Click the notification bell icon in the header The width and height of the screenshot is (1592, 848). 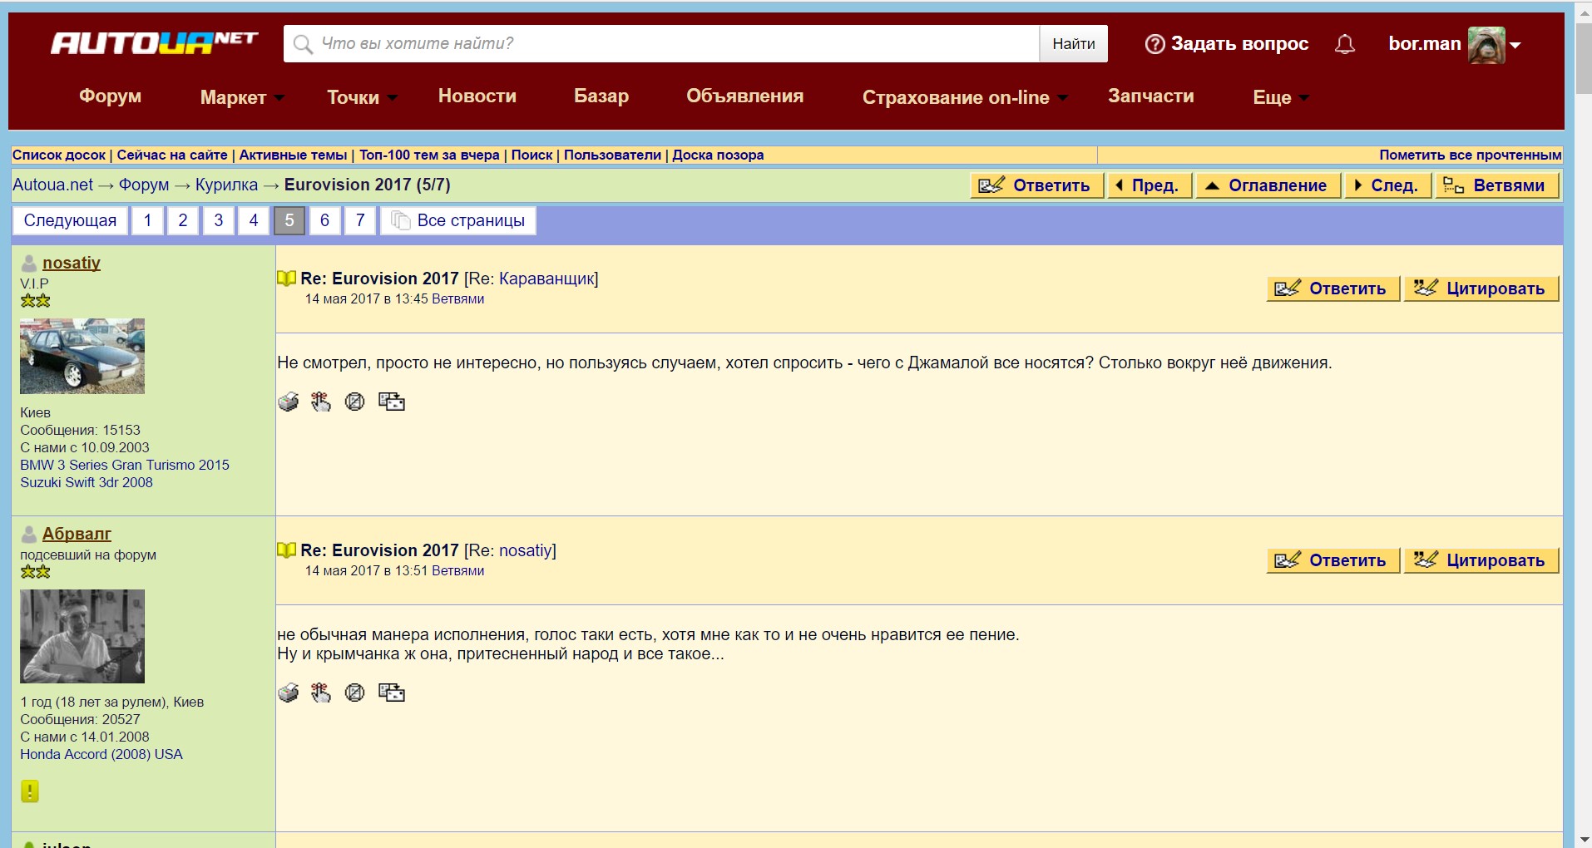1344,44
